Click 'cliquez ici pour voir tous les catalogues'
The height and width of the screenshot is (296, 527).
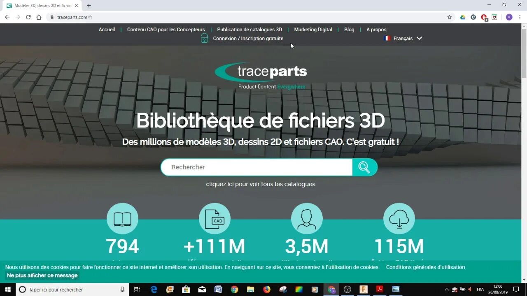[261, 184]
